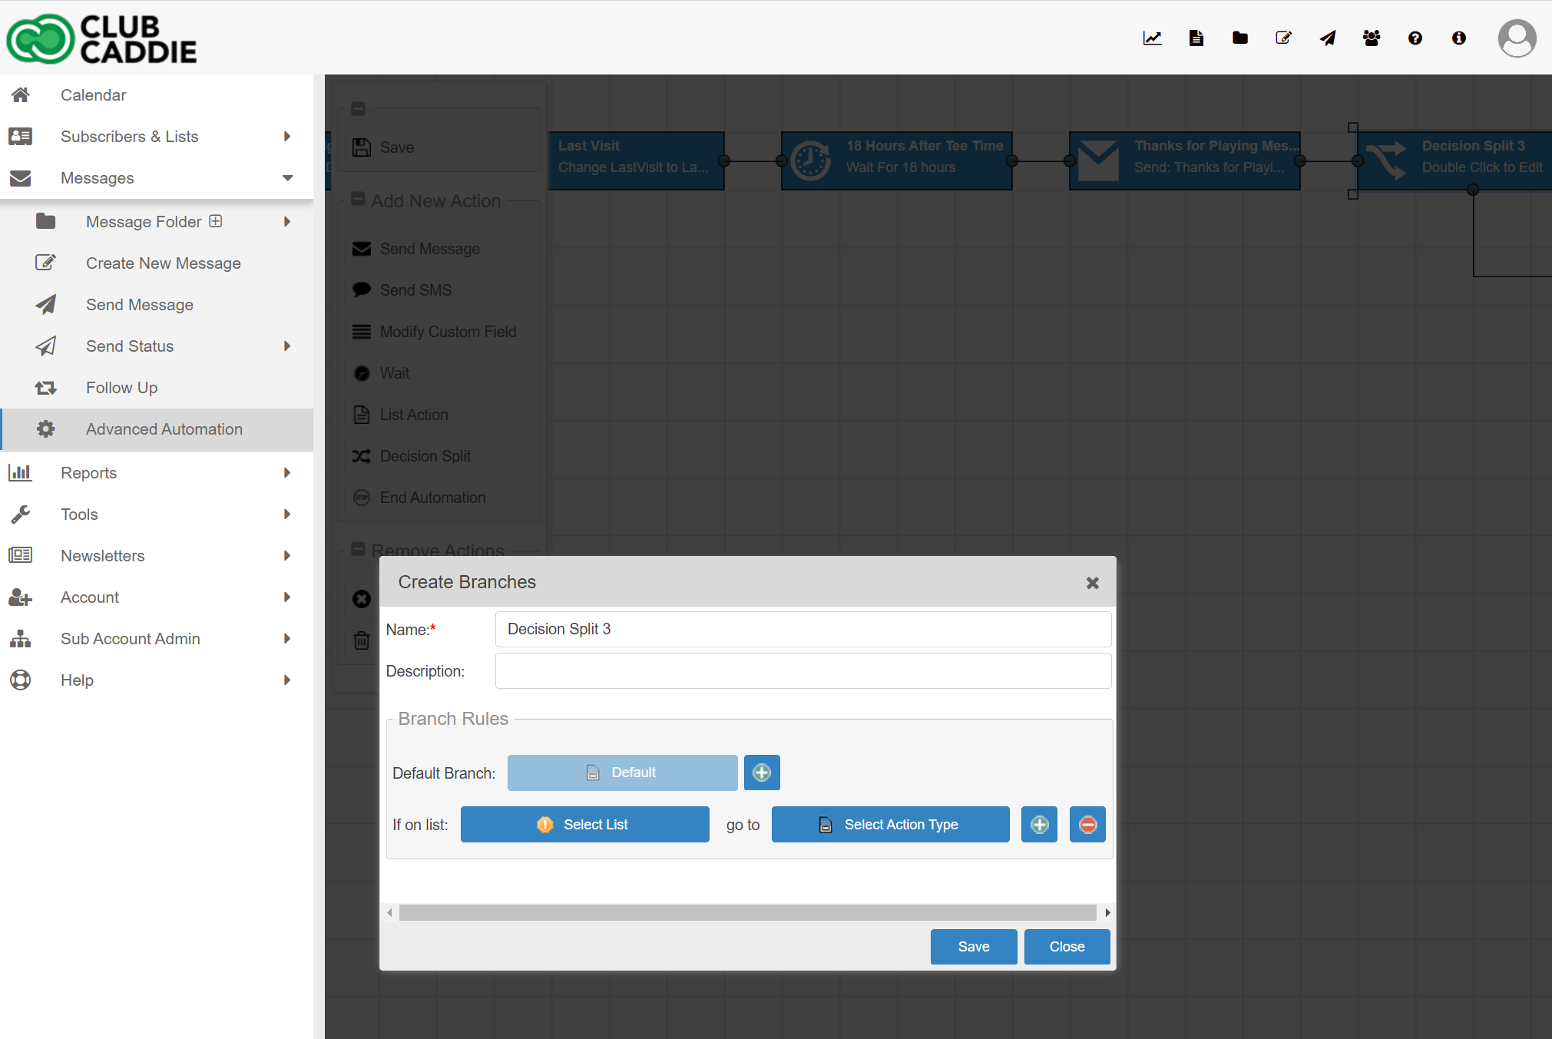
Task: Click the Description input field
Action: coord(802,671)
